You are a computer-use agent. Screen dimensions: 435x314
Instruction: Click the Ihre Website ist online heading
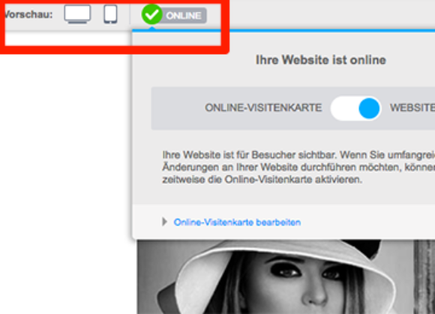pos(320,60)
